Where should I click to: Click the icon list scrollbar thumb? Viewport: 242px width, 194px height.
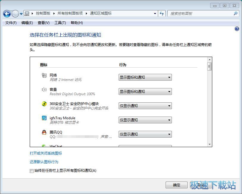coord(209,66)
